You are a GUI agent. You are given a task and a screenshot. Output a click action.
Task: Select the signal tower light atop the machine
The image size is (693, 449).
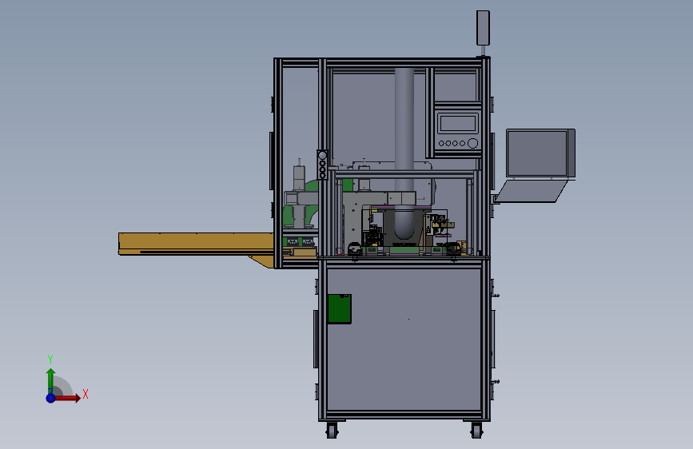[x=483, y=28]
